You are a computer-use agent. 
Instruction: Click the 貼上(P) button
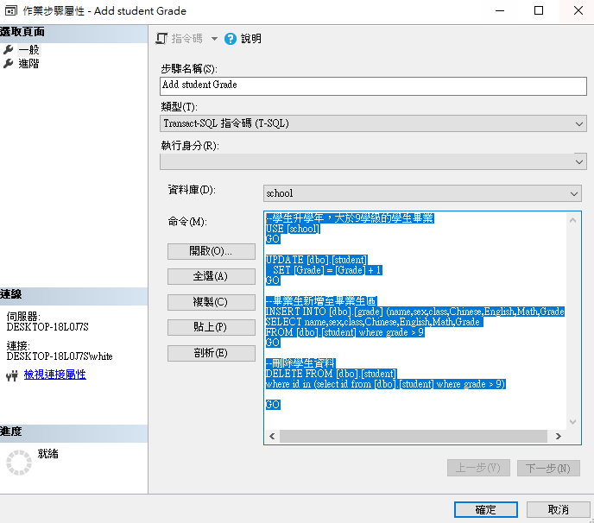pyautogui.click(x=212, y=327)
